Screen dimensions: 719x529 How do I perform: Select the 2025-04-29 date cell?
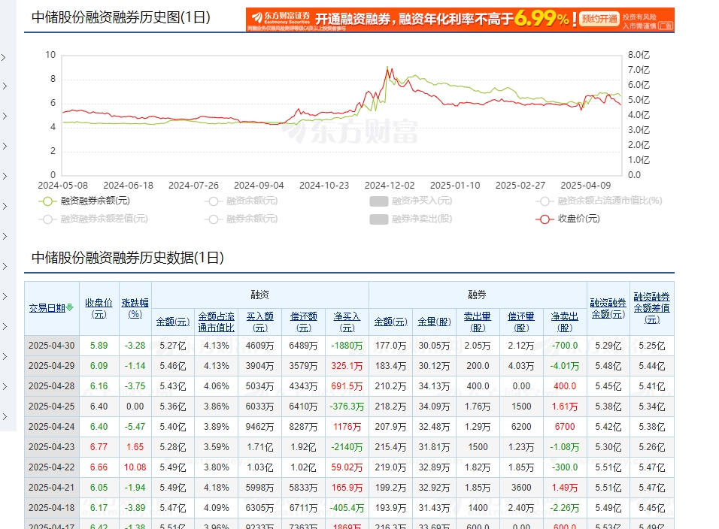(52, 366)
